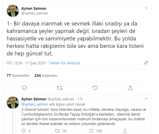Open the tweet activity icon beside the timestamp
The image size is (159, 134).
click(x=146, y=63)
